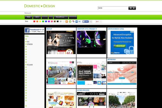Viewport: 162px width, 108px height.
Task: Select the black color filter swatch
Action: point(58,21)
